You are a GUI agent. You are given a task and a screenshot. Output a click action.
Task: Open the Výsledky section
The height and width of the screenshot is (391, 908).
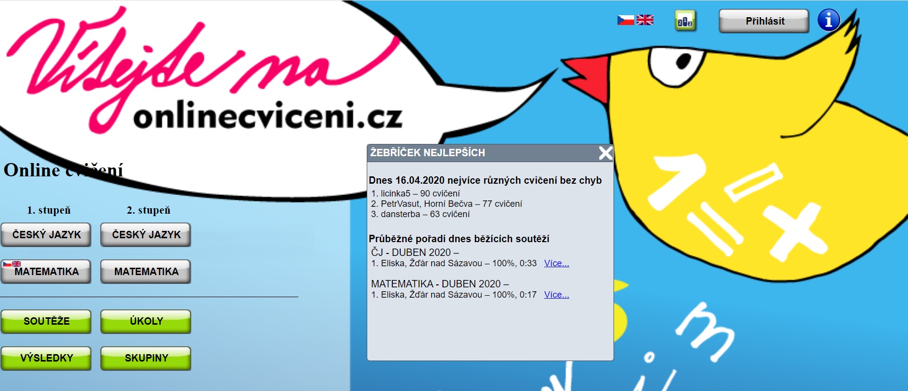[46, 358]
